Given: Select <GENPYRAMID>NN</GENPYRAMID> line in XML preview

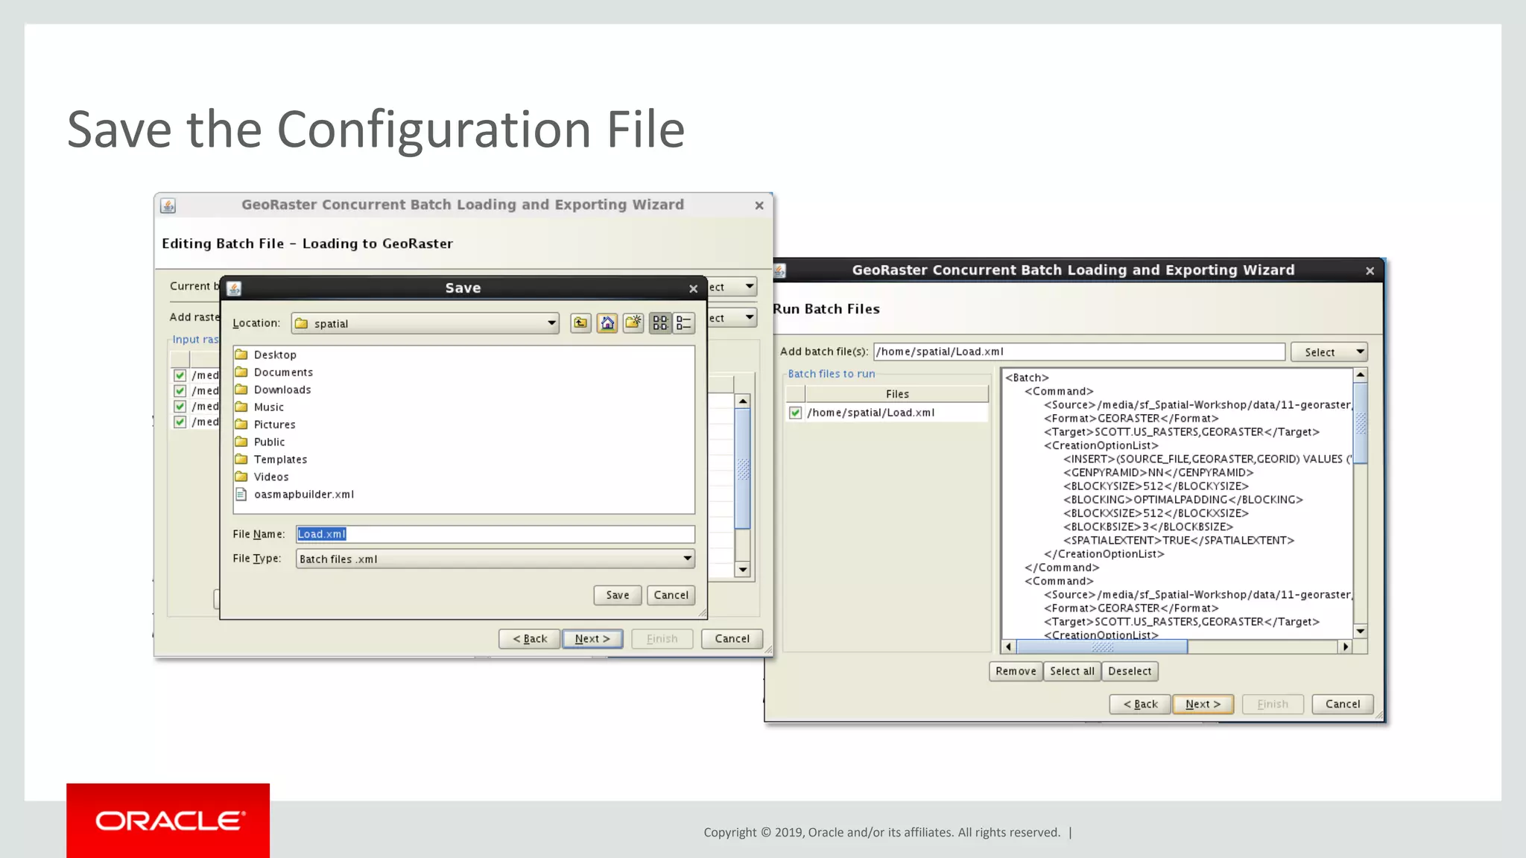Looking at the screenshot, I should 1158,472.
